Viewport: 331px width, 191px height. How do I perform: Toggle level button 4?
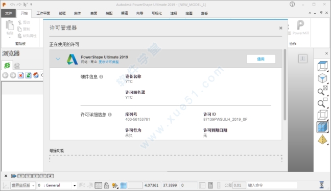pos(50,176)
